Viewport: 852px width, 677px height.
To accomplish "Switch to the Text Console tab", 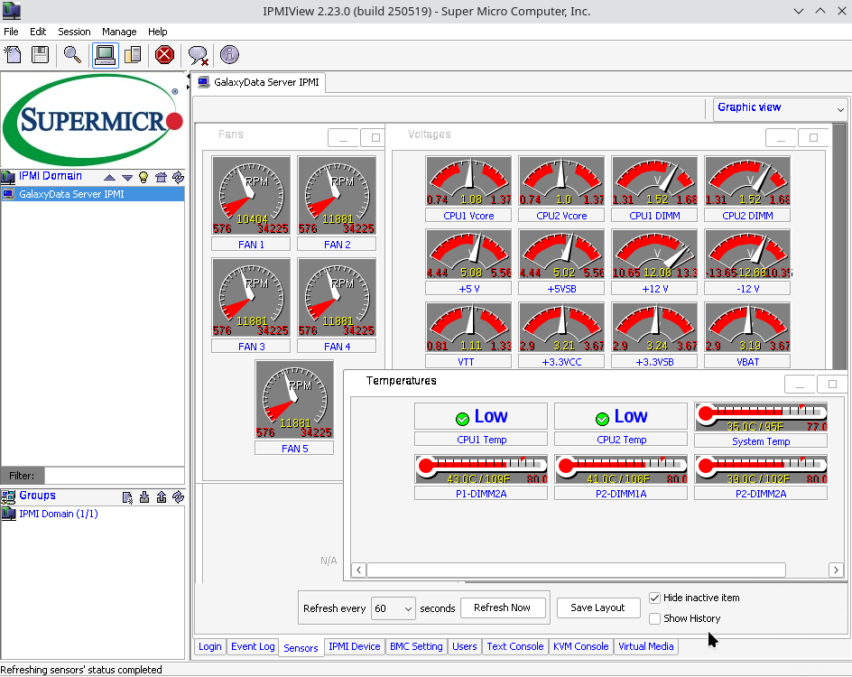I will pos(515,646).
